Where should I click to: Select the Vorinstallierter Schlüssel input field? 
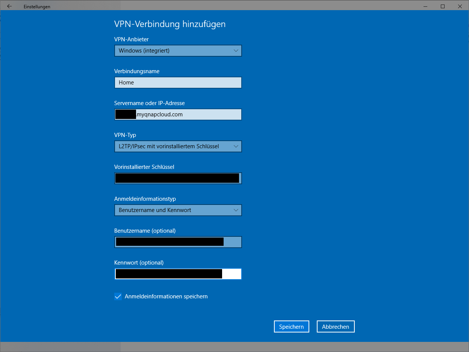pos(178,178)
